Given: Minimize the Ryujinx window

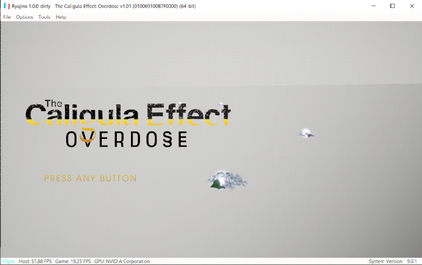Looking at the screenshot, I should tap(373, 6).
